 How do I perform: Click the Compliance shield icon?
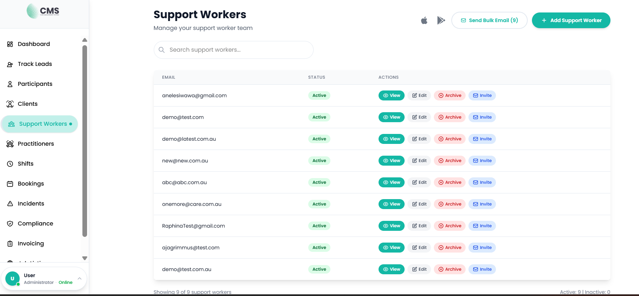tap(10, 224)
